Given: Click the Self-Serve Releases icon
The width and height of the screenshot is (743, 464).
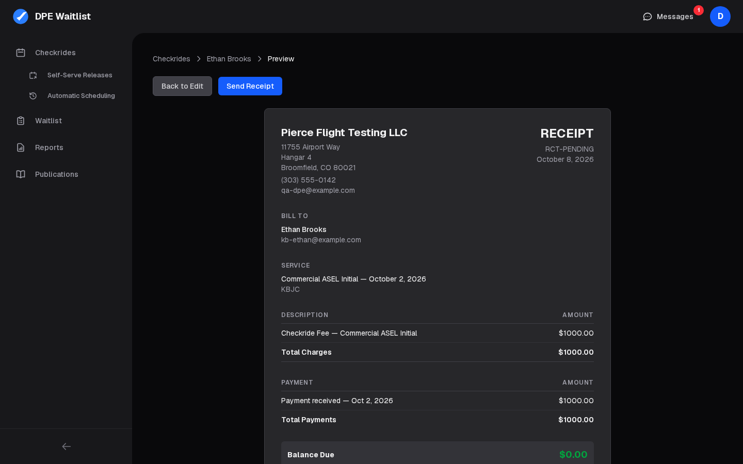Looking at the screenshot, I should (33, 75).
